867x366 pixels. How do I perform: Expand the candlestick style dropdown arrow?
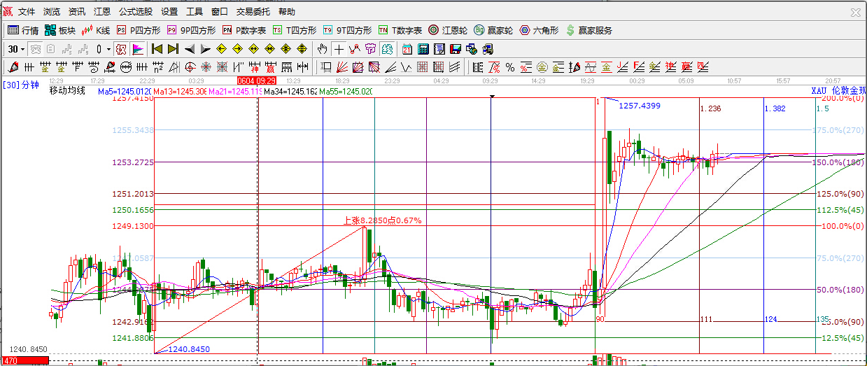click(x=108, y=49)
